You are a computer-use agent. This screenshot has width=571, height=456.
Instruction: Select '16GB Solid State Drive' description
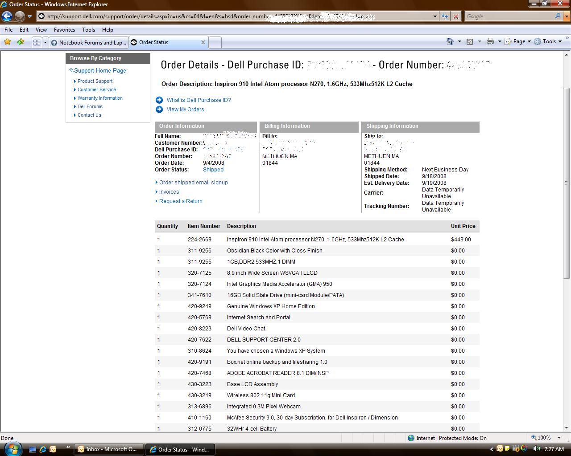[285, 295]
